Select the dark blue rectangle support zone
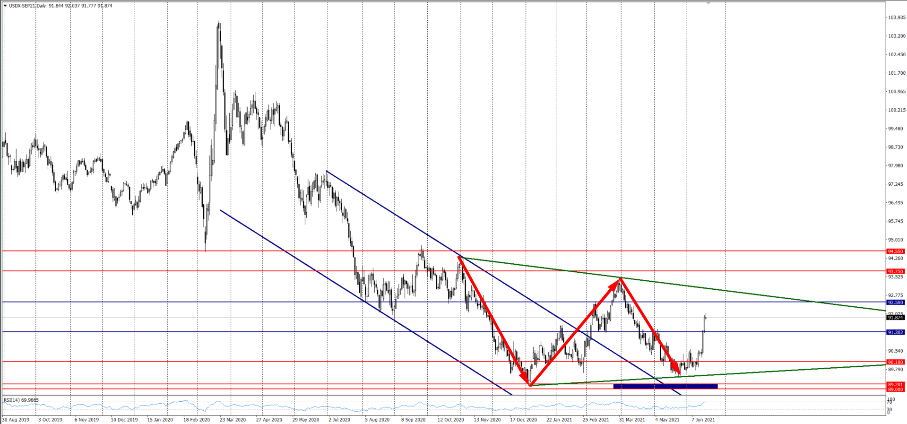The width and height of the screenshot is (907, 424). pyautogui.click(x=665, y=387)
